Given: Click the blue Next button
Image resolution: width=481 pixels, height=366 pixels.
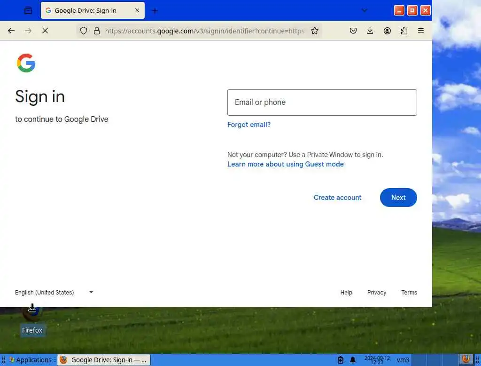Looking at the screenshot, I should pyautogui.click(x=398, y=198).
